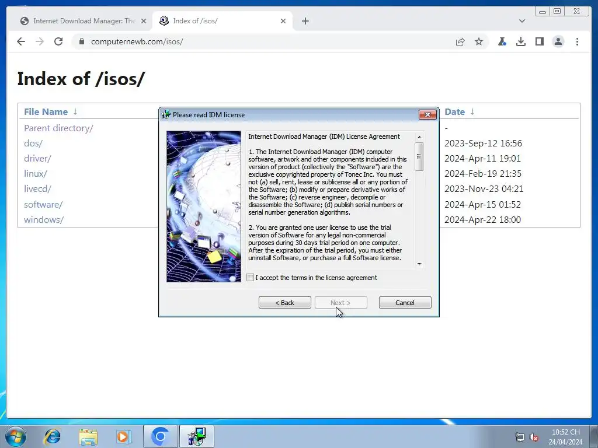Open the livecd/ folder link
Image resolution: width=598 pixels, height=448 pixels.
click(x=37, y=189)
